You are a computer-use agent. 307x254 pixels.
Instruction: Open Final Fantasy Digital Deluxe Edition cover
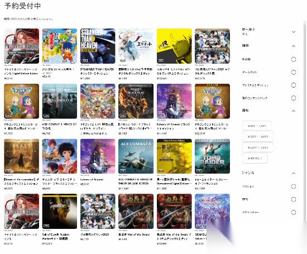(x=22, y=46)
